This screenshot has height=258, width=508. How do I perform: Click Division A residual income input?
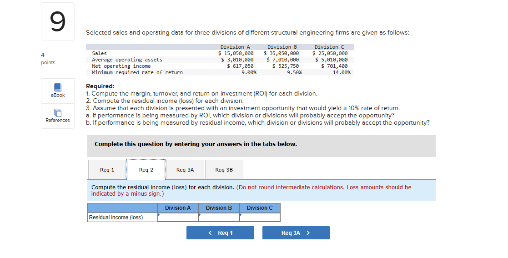point(178,217)
